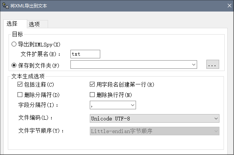The width and height of the screenshot is (234, 155).
Task: Click the browse folder ... button
Action: pyautogui.click(x=213, y=64)
